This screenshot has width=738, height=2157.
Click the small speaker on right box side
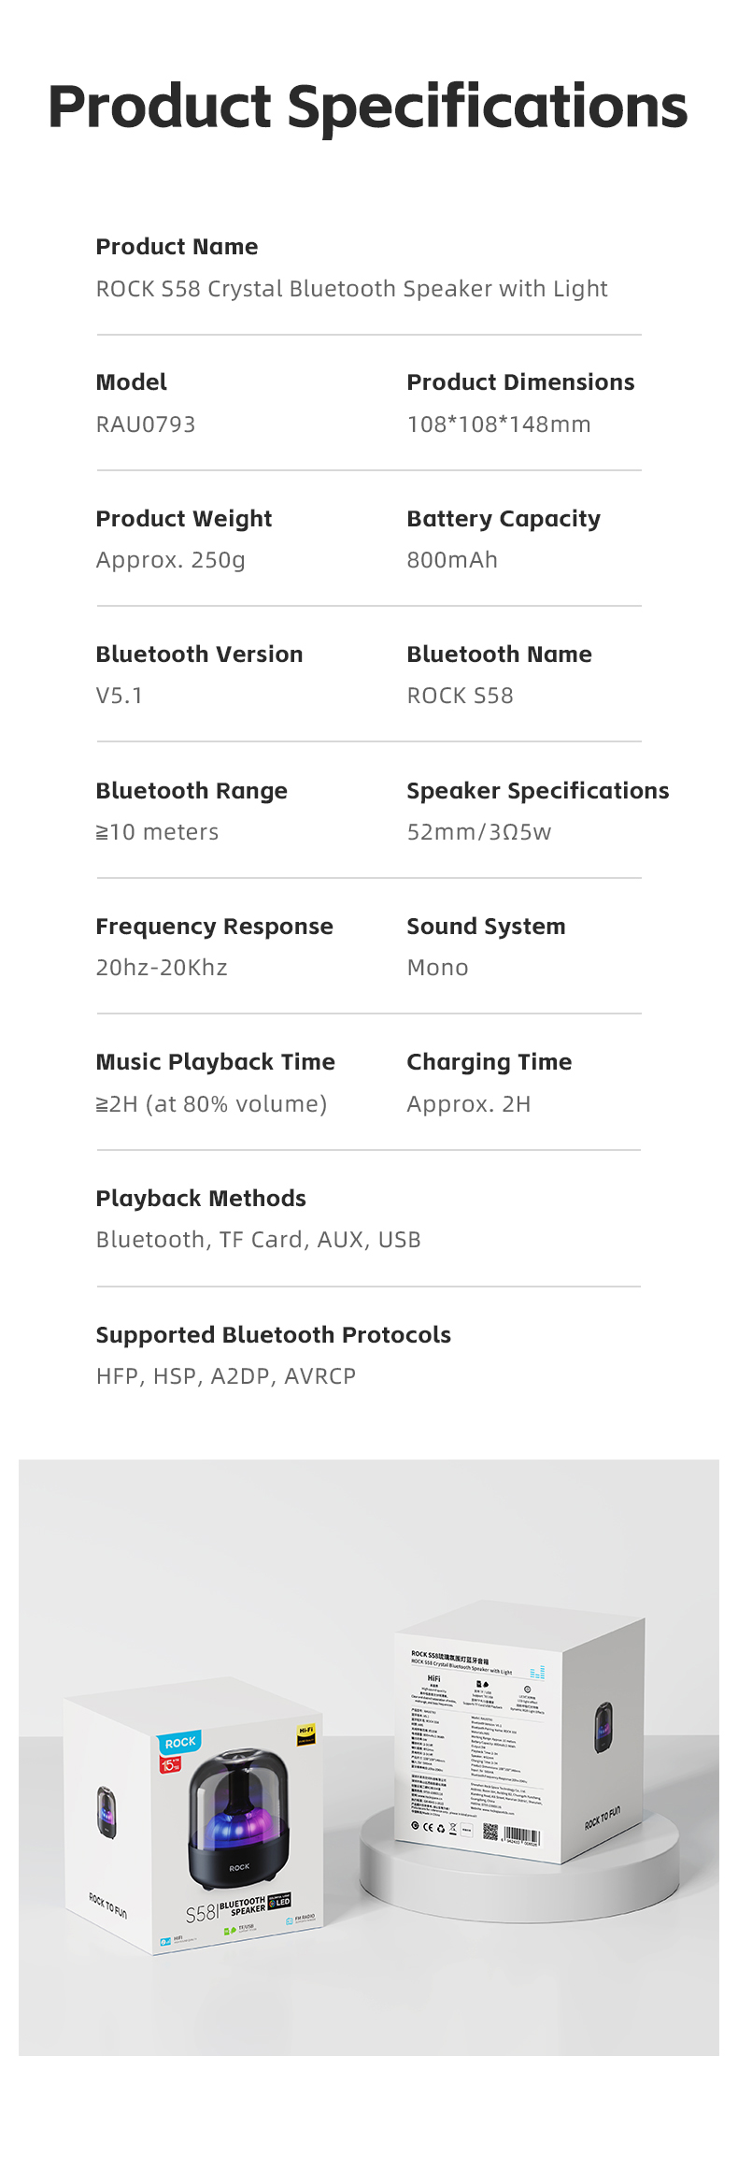pyautogui.click(x=604, y=1727)
